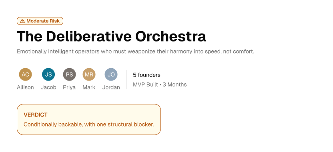The width and height of the screenshot is (333, 152).
Task: Open Jacob's JS avatar
Action: click(x=48, y=75)
